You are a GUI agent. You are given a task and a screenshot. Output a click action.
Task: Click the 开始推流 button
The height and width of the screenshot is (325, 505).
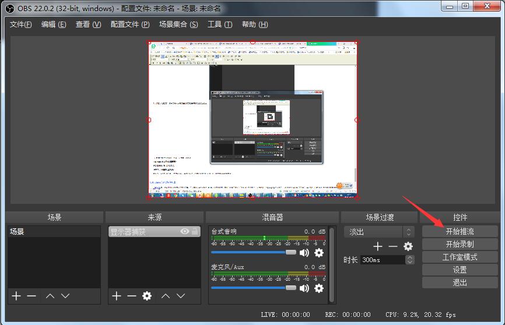click(x=460, y=231)
